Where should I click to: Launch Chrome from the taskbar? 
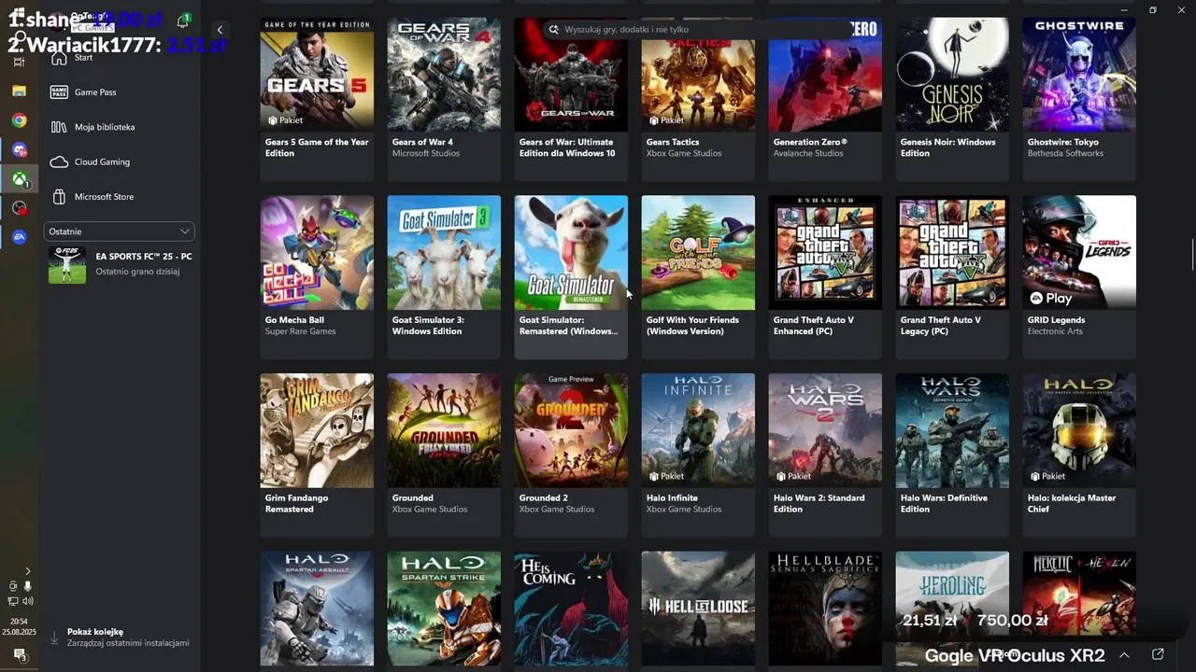tap(19, 120)
